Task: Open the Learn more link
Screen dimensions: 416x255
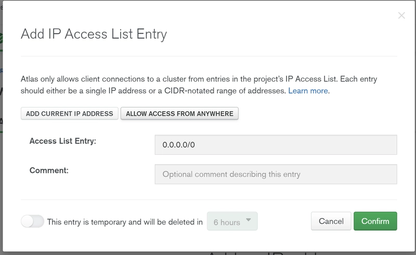Action: 308,90
